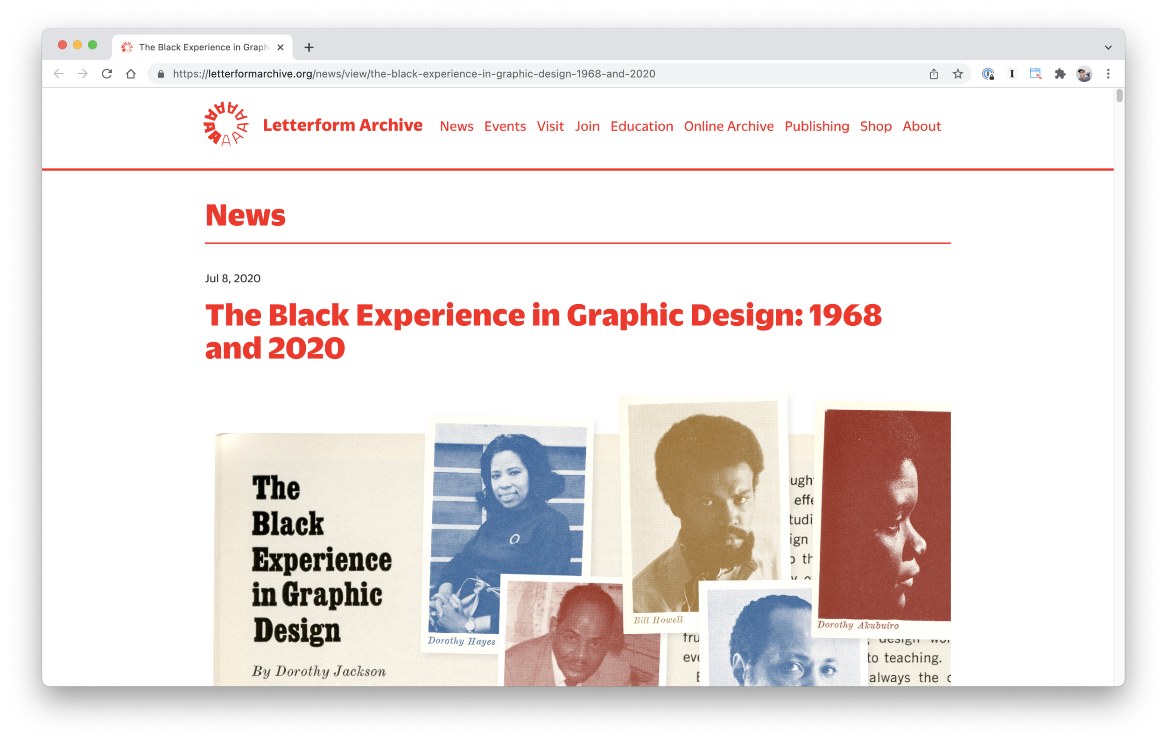
Task: Click the Publishing nav link
Action: [816, 126]
